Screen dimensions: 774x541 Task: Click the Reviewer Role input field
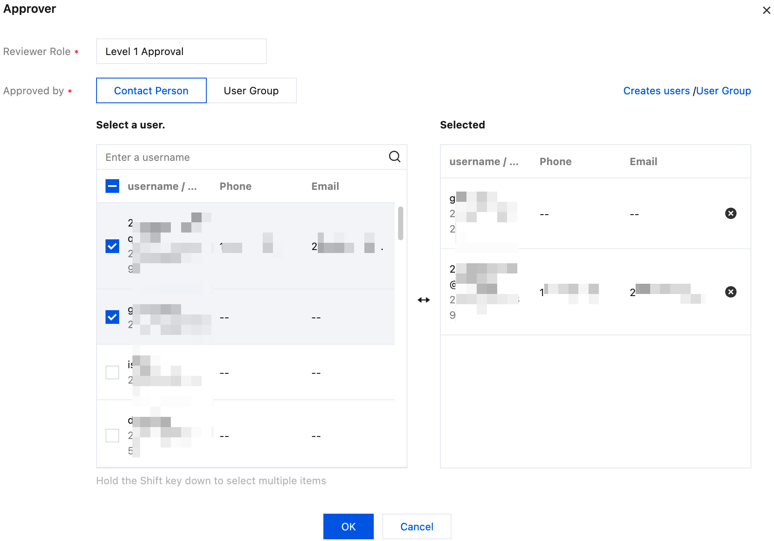(x=181, y=52)
